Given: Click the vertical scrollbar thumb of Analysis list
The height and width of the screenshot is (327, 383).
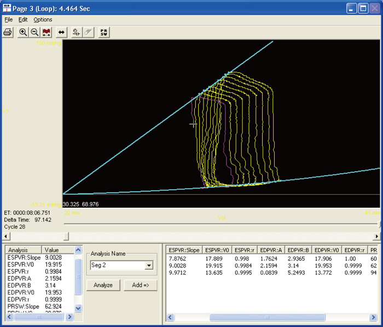Looking at the screenshot, I should point(78,277).
